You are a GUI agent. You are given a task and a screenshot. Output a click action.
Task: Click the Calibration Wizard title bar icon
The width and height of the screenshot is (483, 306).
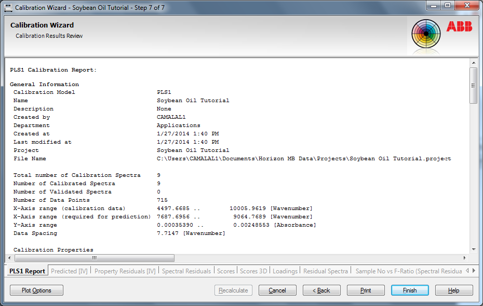coord(8,8)
